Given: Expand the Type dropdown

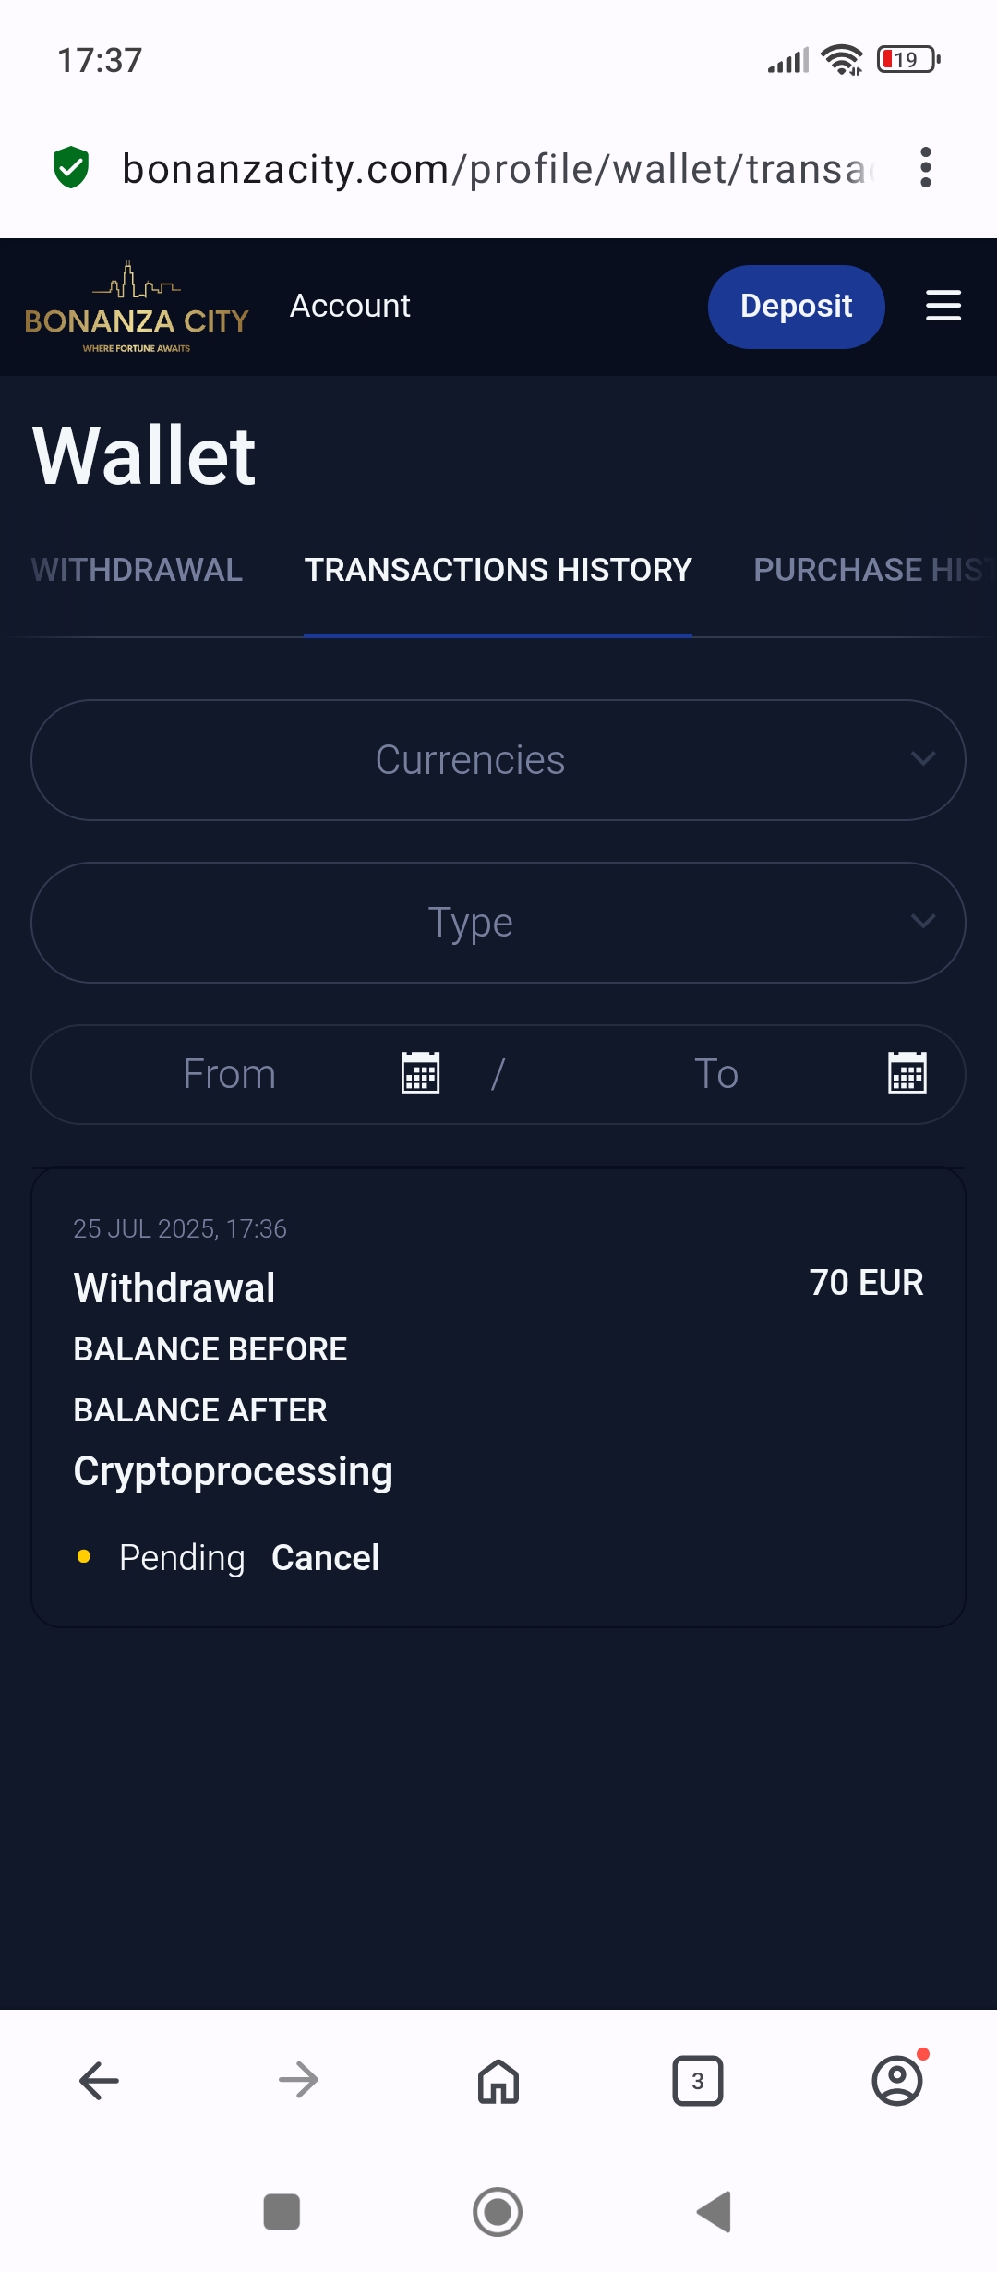Looking at the screenshot, I should (x=498, y=923).
